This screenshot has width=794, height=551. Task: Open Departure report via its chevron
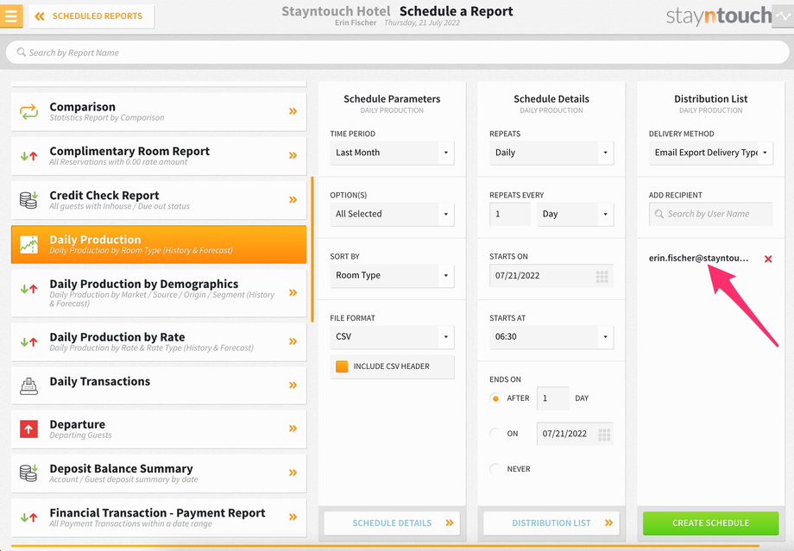pos(293,429)
